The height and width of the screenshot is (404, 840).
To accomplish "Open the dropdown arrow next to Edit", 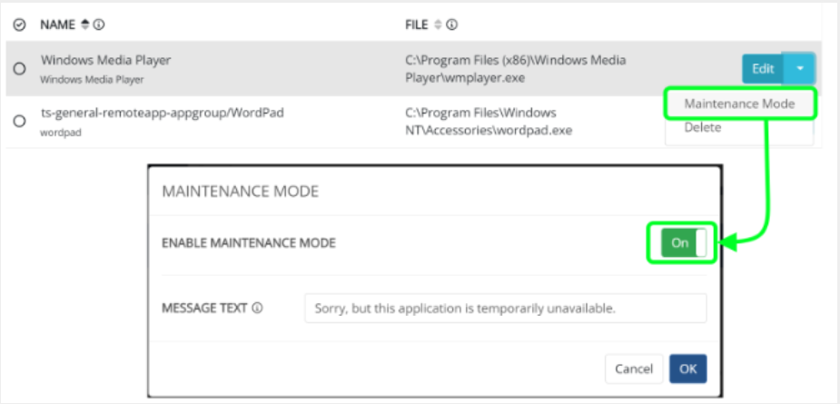I will tap(800, 68).
